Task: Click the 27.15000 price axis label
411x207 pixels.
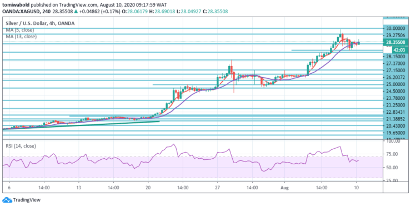Action: click(x=396, y=70)
